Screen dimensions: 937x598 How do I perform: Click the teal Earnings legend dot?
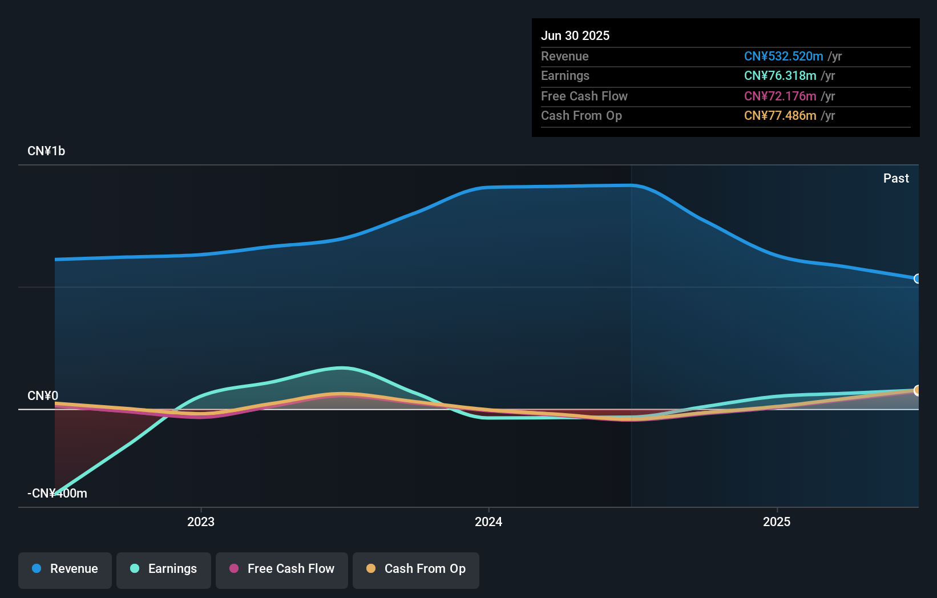(x=135, y=568)
